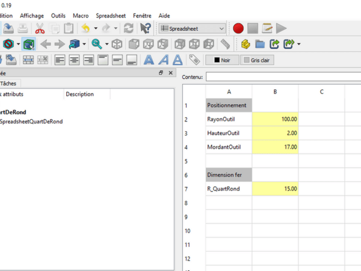
Task: Toggle italic text style
Action: coord(163,60)
